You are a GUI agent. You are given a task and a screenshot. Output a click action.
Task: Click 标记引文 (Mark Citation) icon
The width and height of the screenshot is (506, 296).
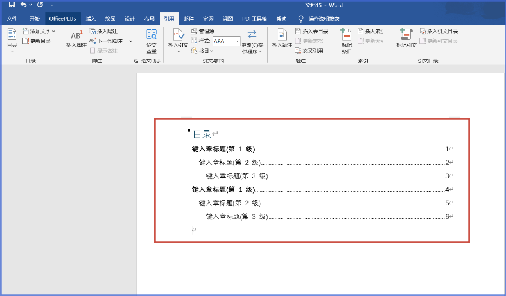point(406,39)
